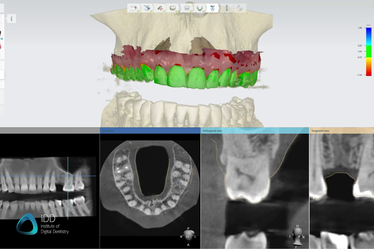Click the crosshair intersection in the panoramic x-ray
The image size is (374, 249).
pos(67,176)
